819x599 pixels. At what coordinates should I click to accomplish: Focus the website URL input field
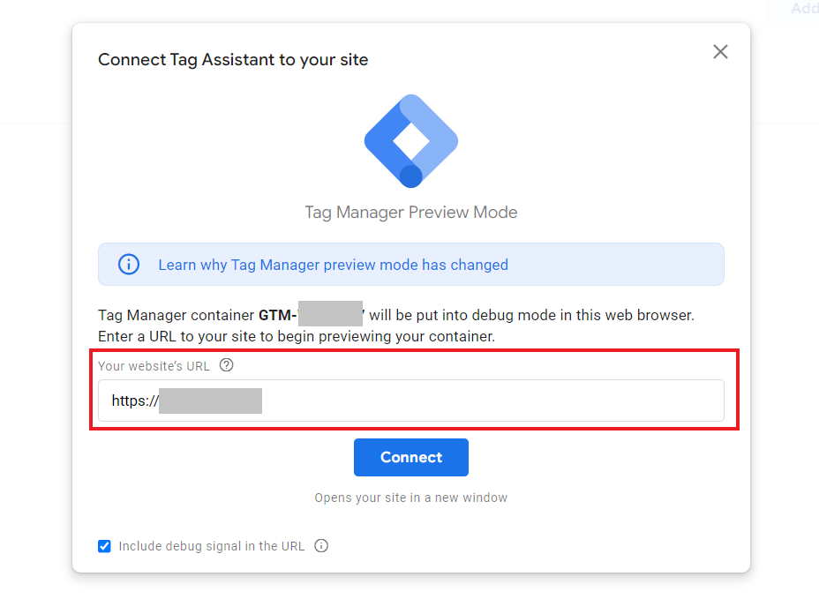(411, 401)
